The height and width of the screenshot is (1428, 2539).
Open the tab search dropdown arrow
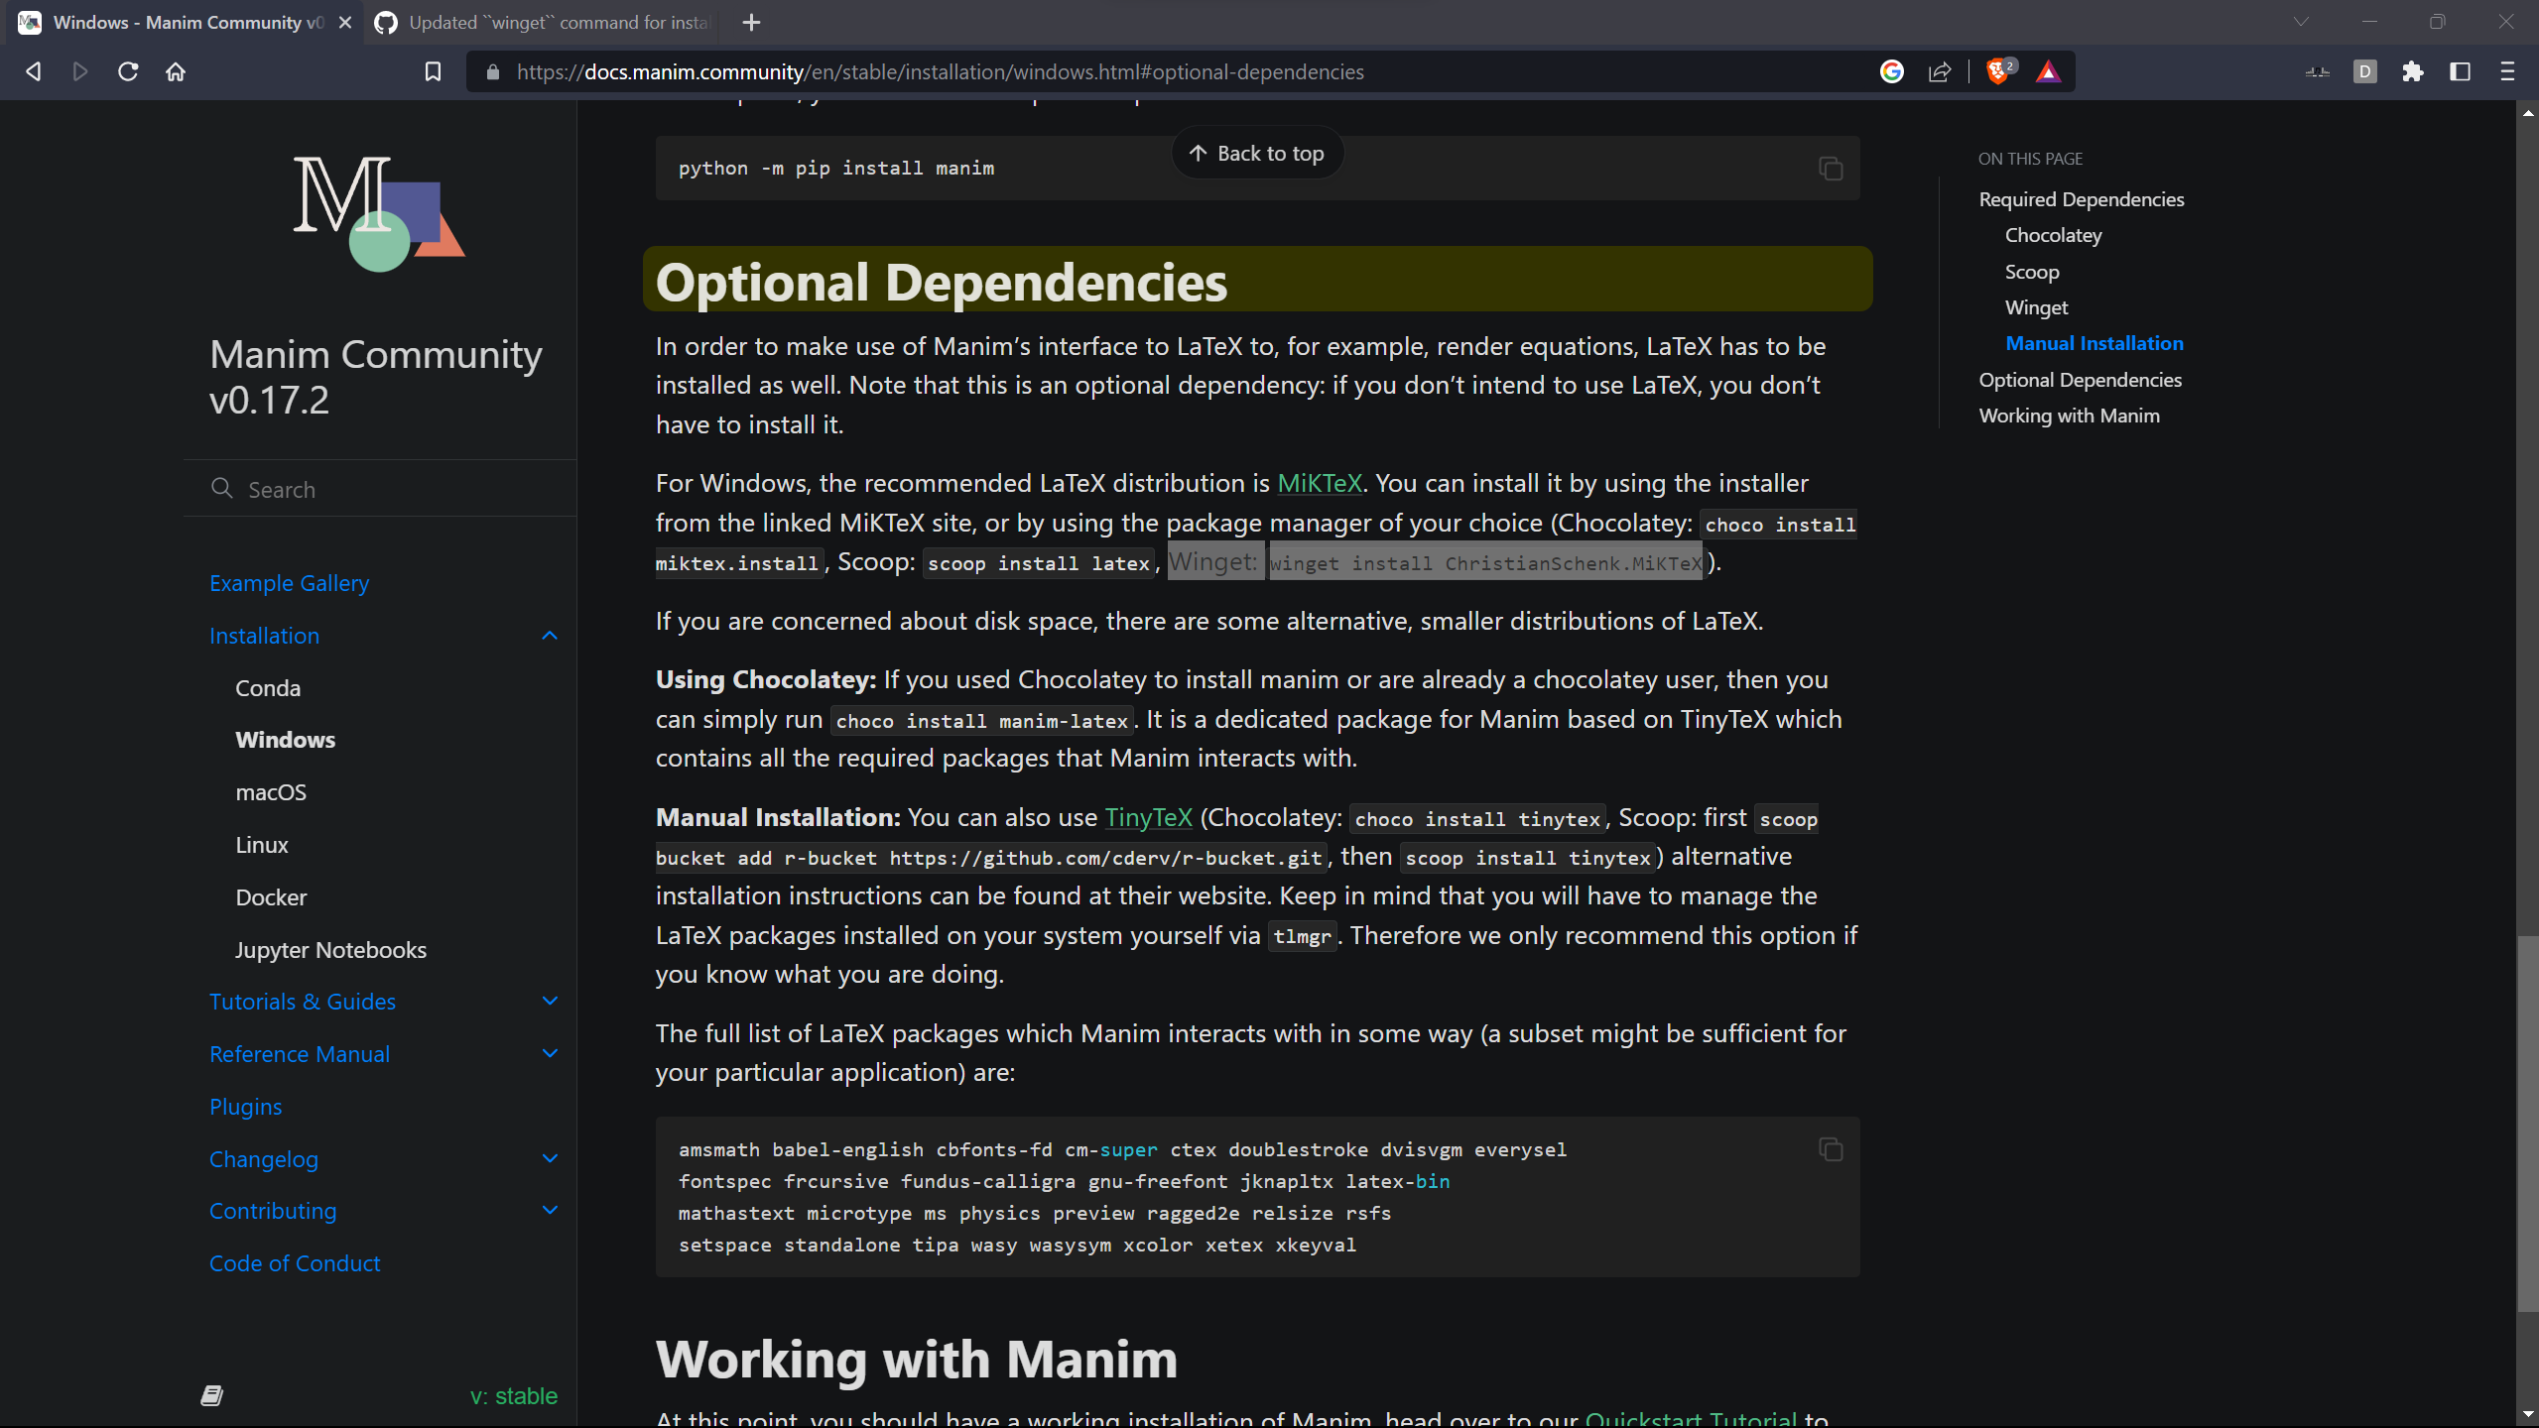[x=2301, y=22]
